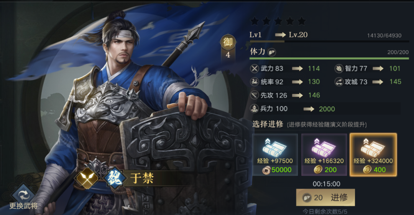Click the Lv1 experience progress bar

pyautogui.click(x=329, y=41)
